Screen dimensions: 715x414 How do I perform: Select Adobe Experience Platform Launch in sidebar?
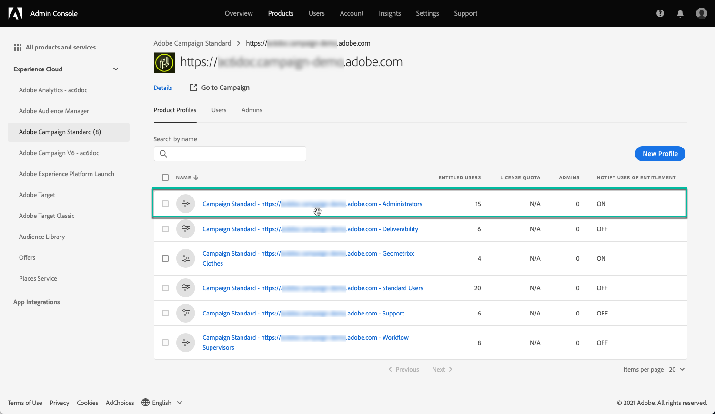[67, 174]
